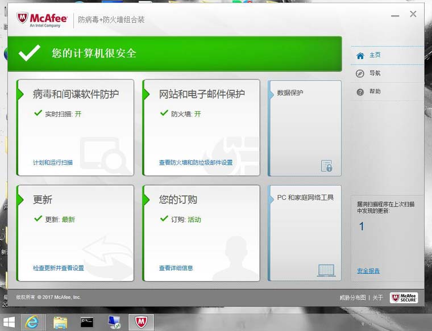Expand the 更新 card arrow
The height and width of the screenshot is (331, 432).
tap(20, 200)
